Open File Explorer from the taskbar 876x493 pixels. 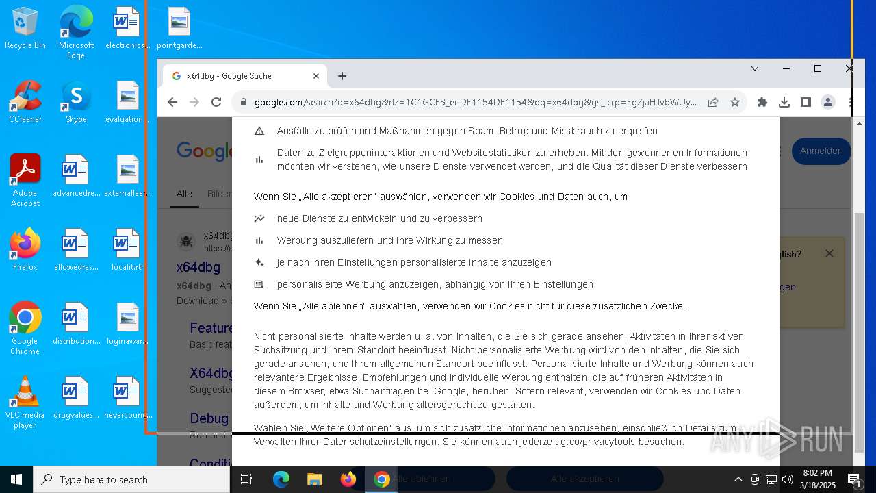click(314, 479)
